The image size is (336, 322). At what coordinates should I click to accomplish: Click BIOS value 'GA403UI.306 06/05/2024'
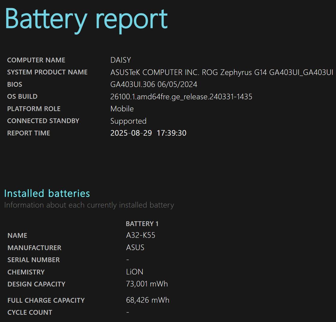[x=154, y=84]
